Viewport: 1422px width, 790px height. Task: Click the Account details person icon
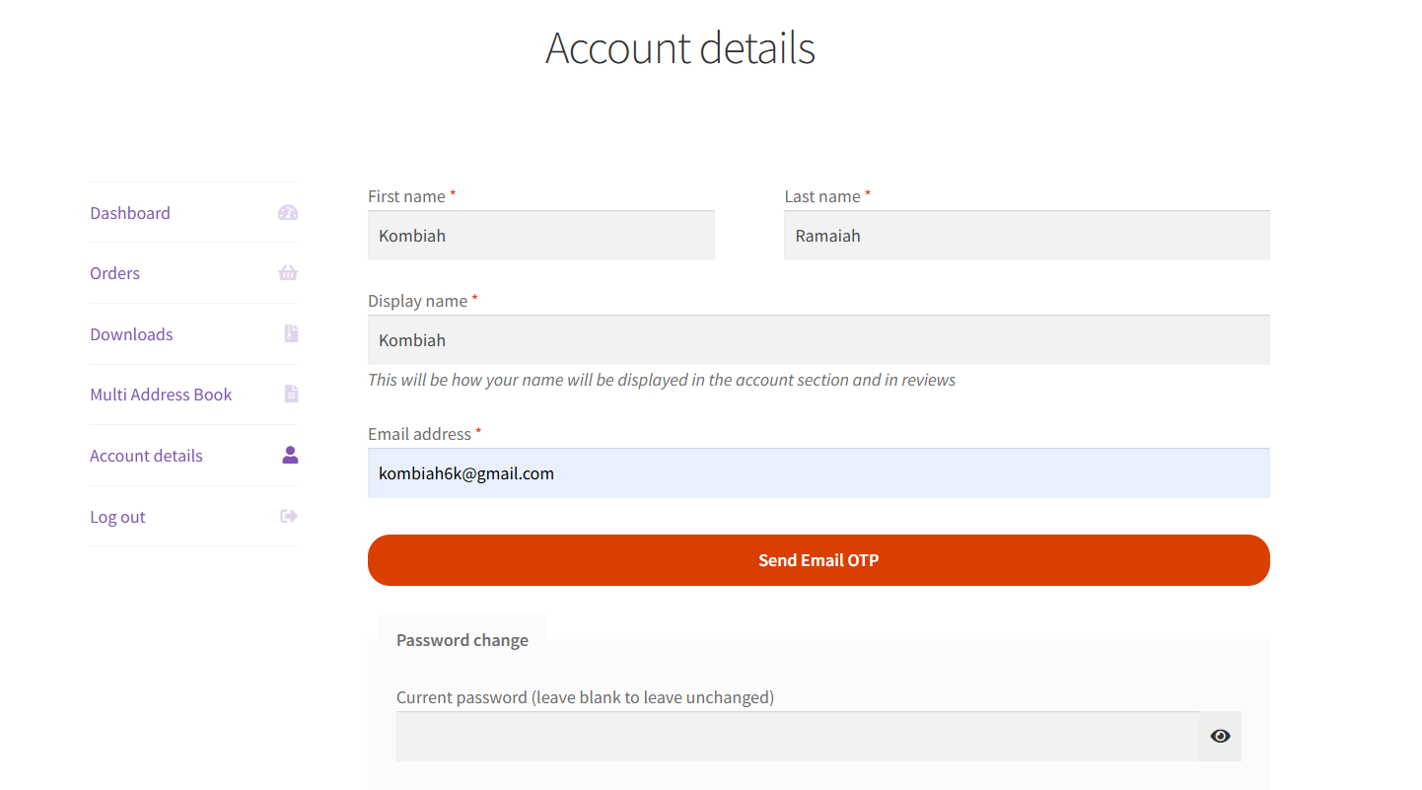[290, 456]
